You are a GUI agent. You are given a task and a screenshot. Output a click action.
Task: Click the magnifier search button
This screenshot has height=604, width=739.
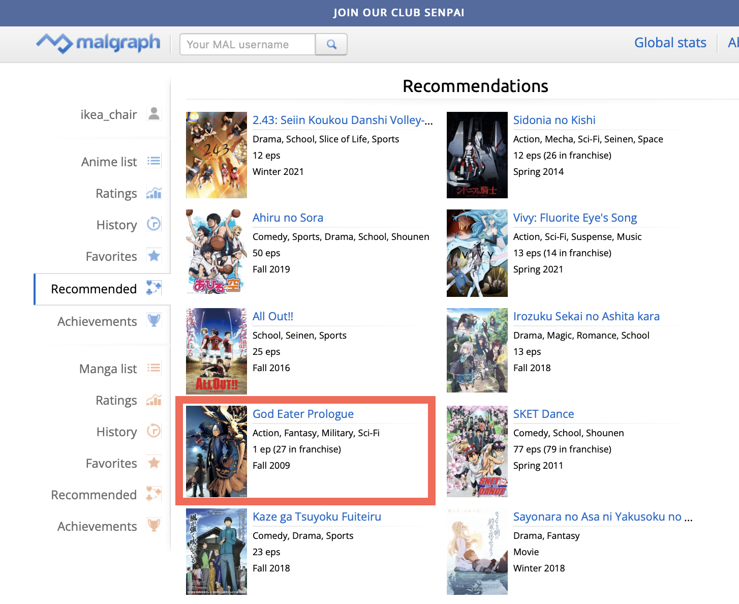(331, 44)
